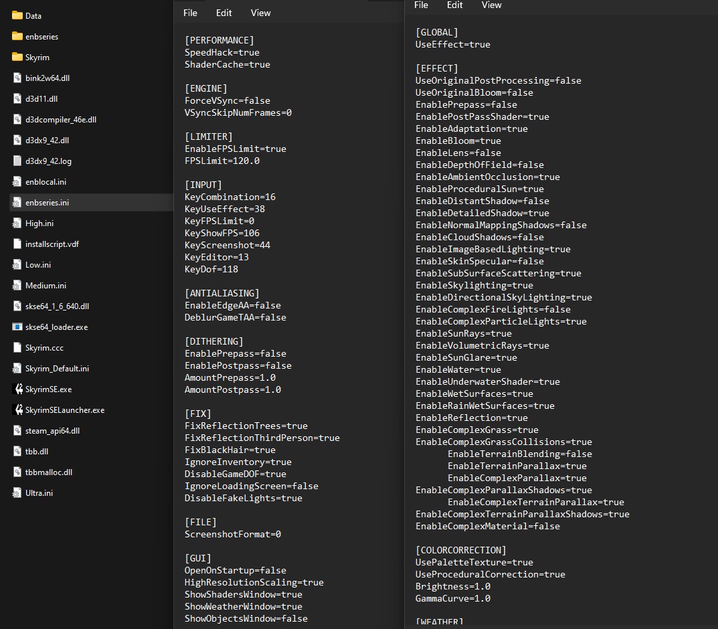Open View menu in right Notepad window
Viewport: 718px width, 629px height.
(x=491, y=5)
